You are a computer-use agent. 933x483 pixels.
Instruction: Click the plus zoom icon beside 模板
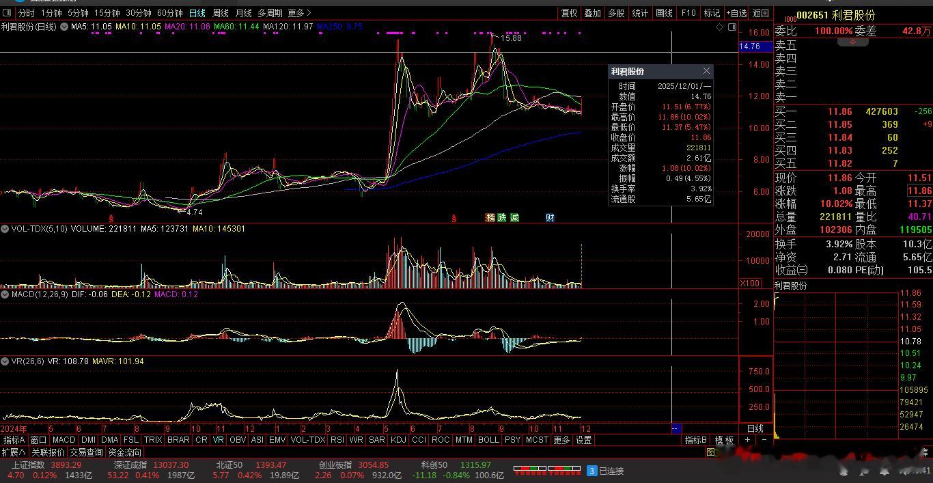747,440
